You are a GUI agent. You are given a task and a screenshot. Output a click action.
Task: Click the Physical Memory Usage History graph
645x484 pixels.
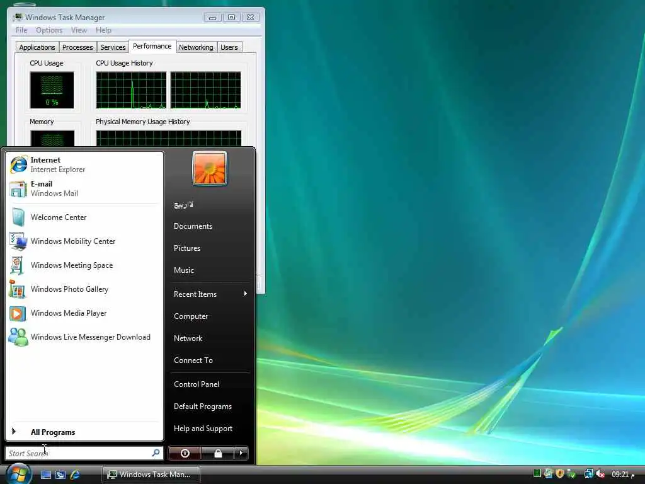click(x=169, y=138)
